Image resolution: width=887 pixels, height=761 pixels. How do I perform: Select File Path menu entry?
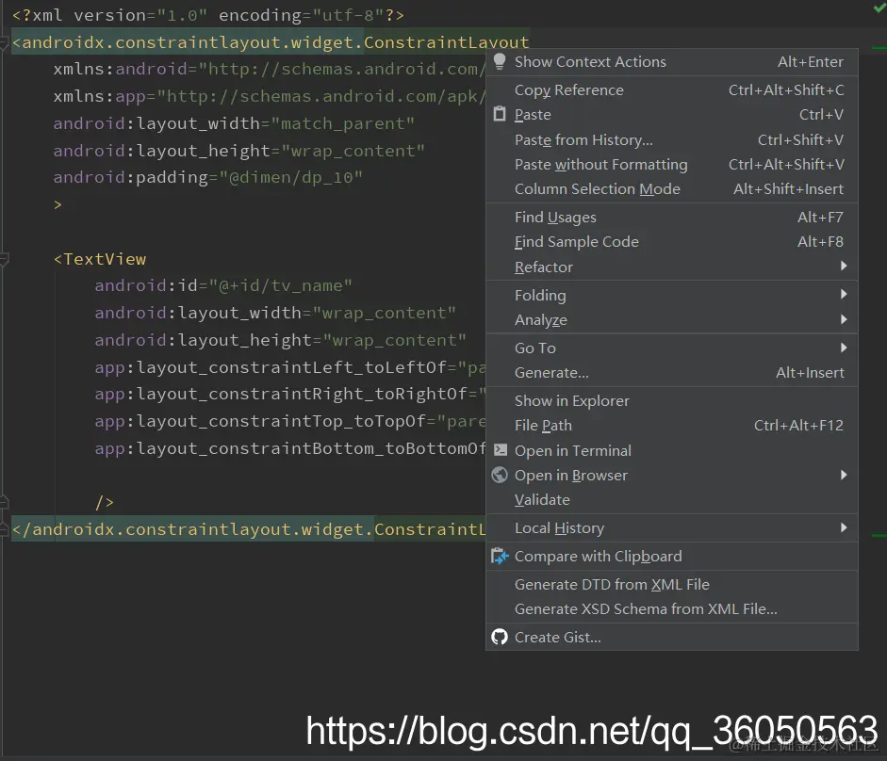(x=671, y=425)
